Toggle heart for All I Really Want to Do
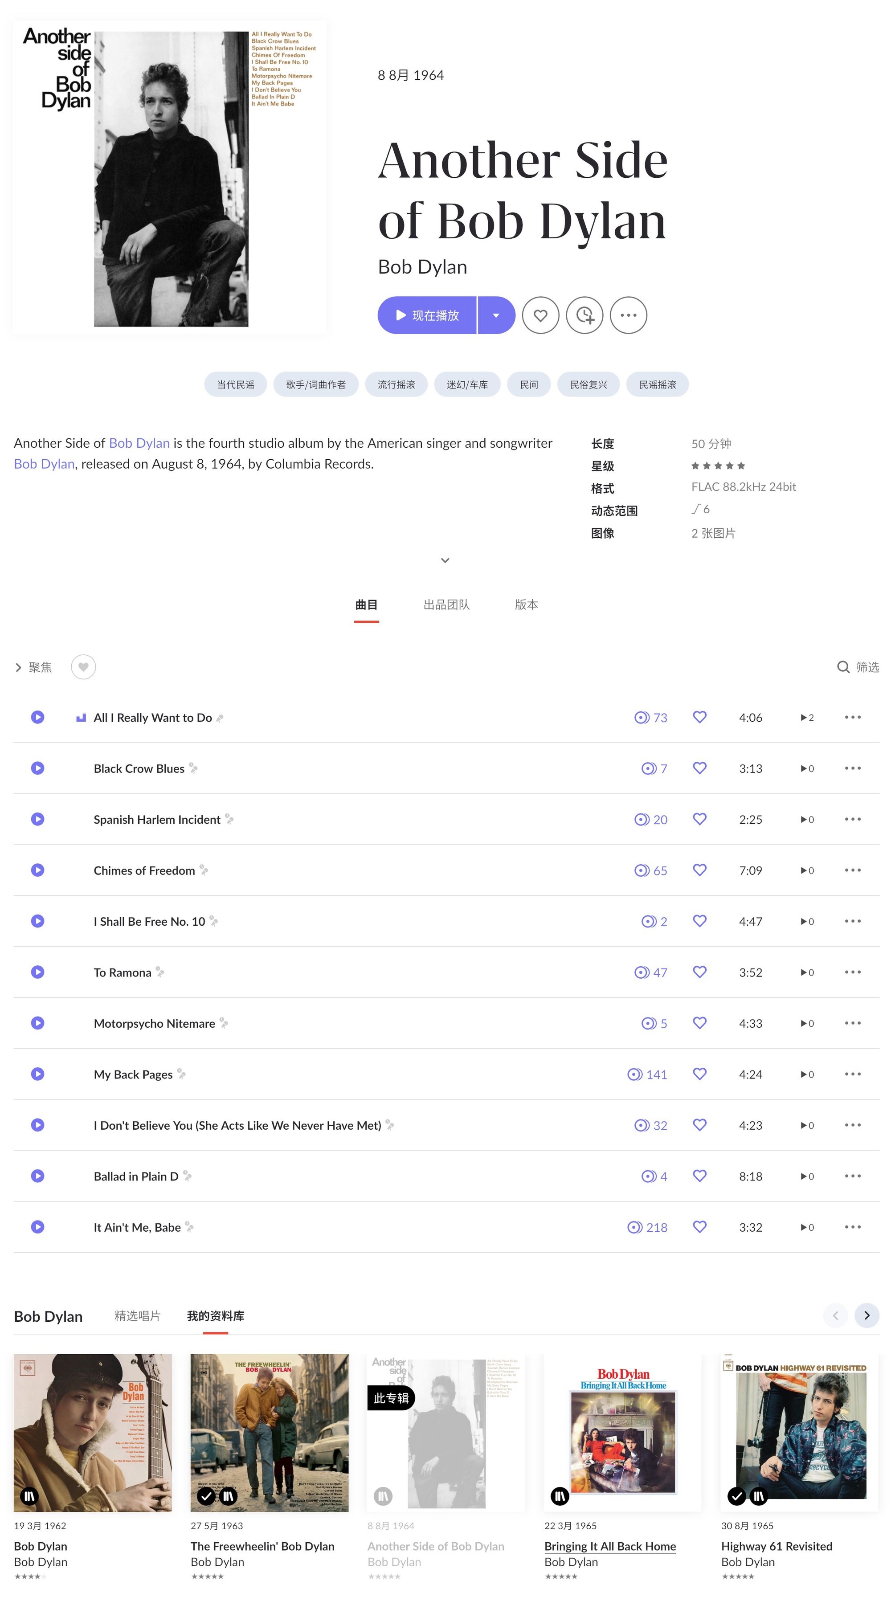This screenshot has width=891, height=1597. click(699, 717)
